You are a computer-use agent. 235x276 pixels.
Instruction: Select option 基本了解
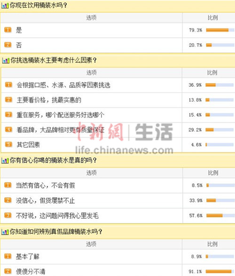pos(28,256)
